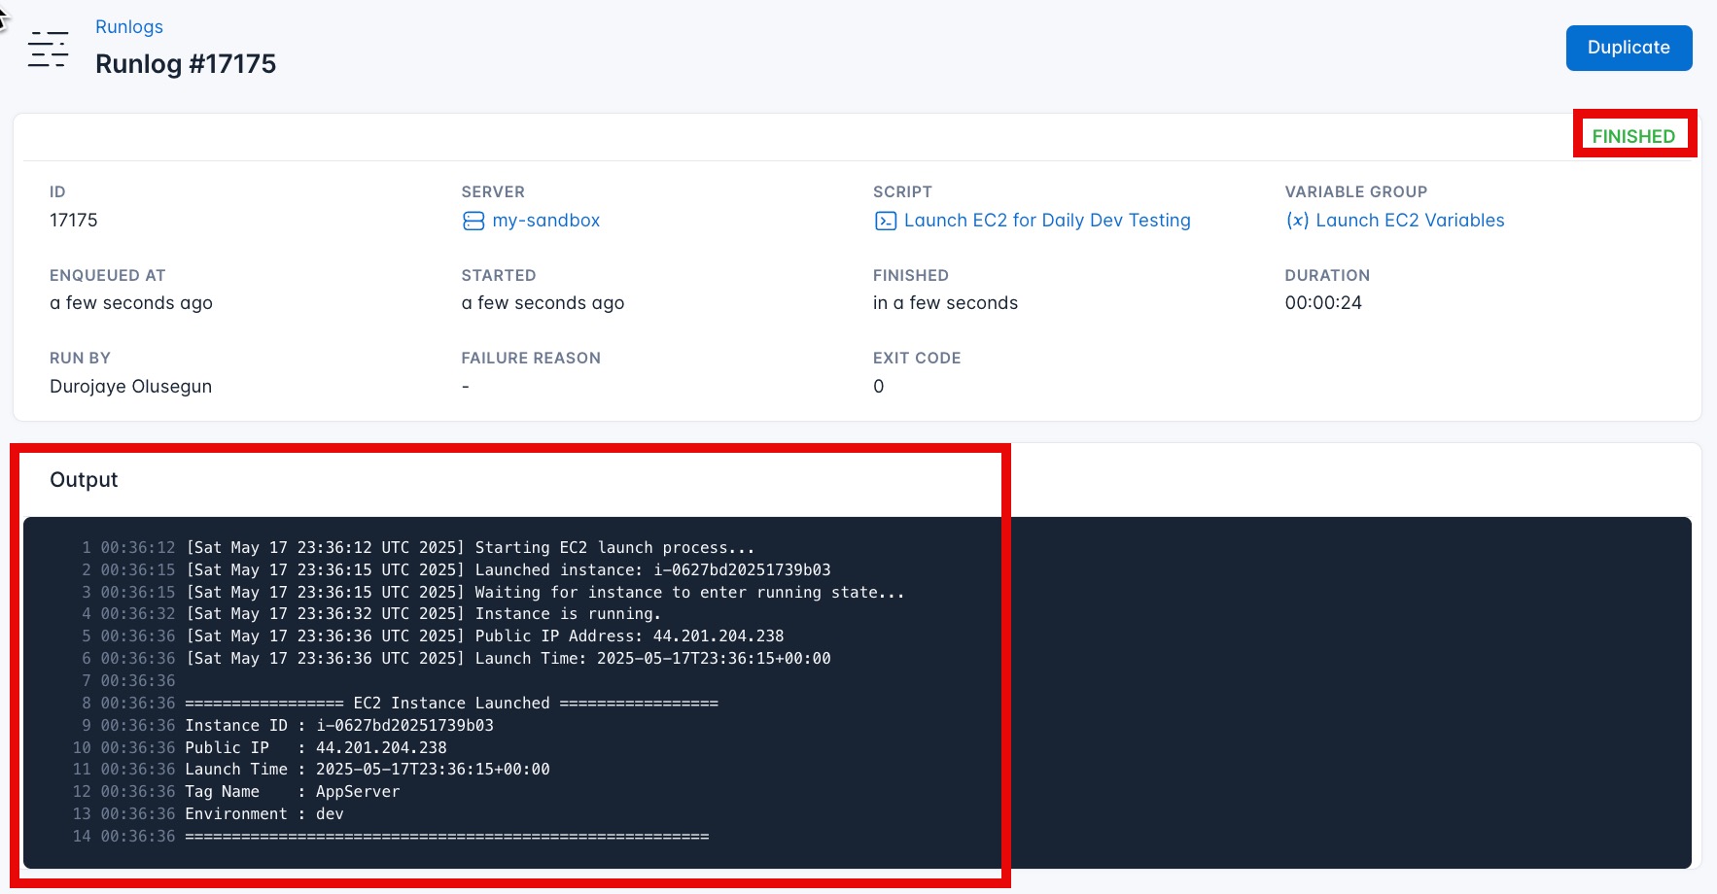This screenshot has height=894, width=1717.
Task: Click the duration value 00:00:24
Action: [1323, 302]
